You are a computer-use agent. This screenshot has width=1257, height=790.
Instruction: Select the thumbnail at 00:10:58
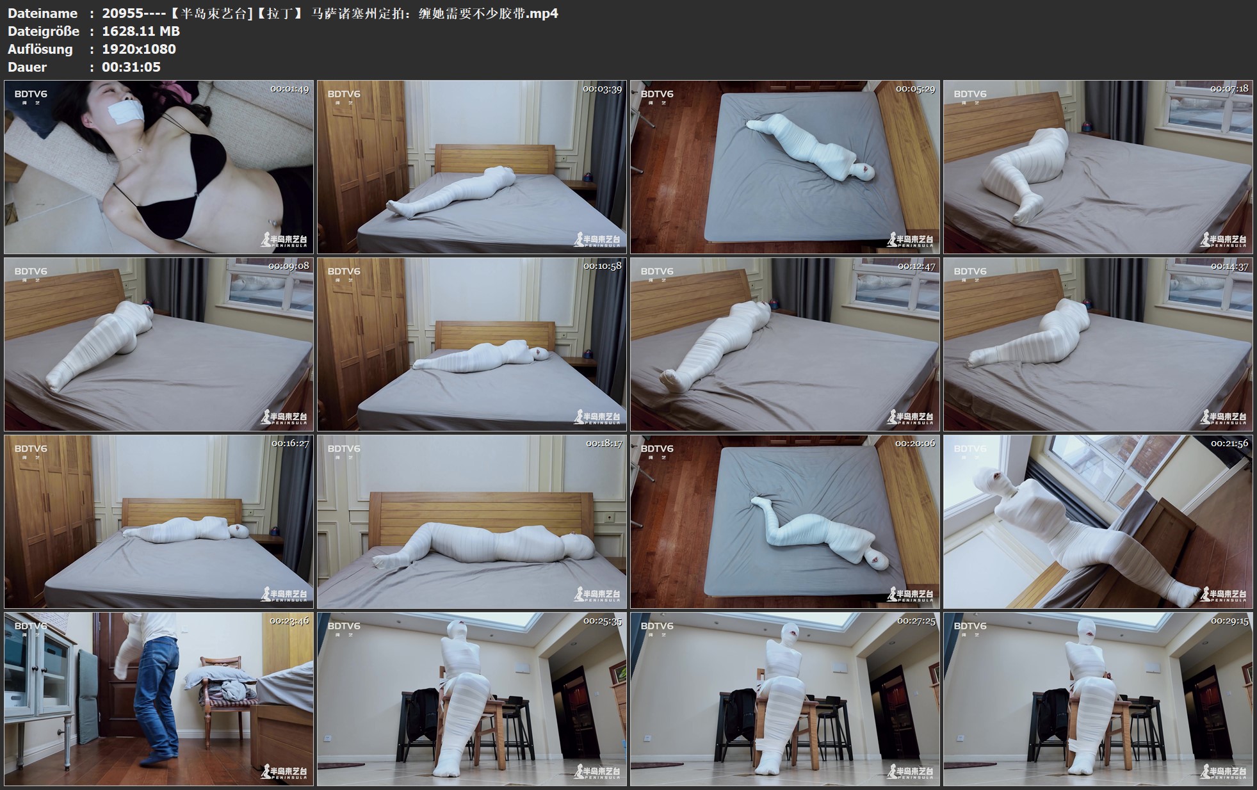(x=472, y=344)
